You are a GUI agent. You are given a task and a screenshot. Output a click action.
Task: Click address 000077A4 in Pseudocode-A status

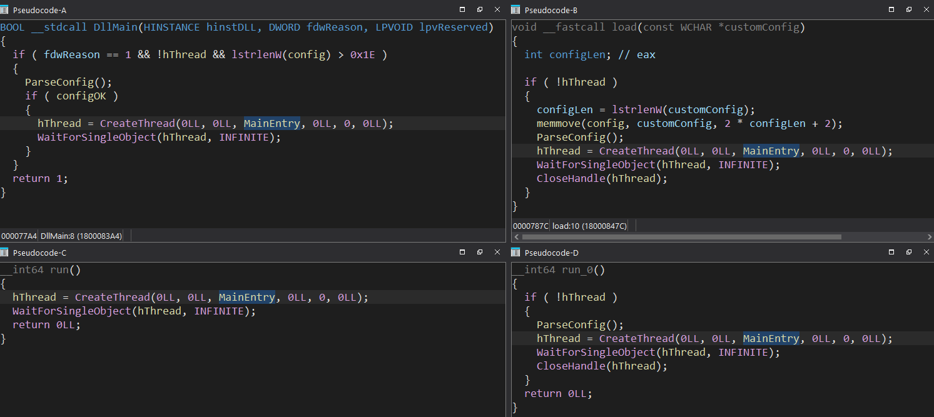point(19,236)
